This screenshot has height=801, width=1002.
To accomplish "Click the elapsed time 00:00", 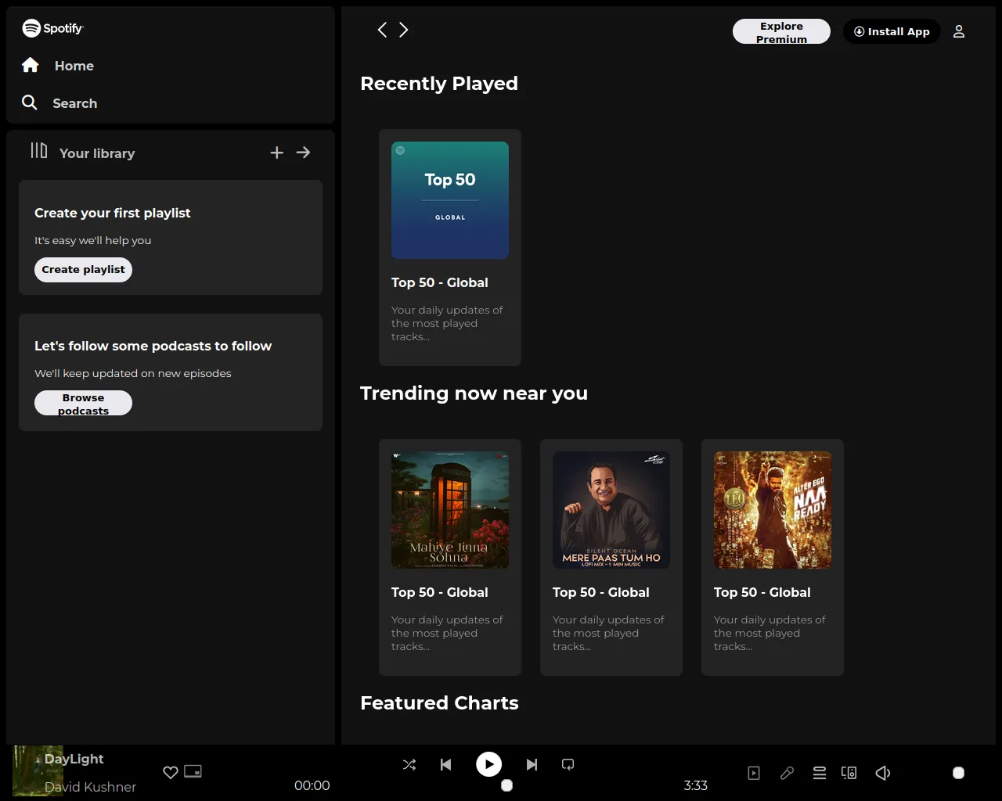I will (312, 785).
